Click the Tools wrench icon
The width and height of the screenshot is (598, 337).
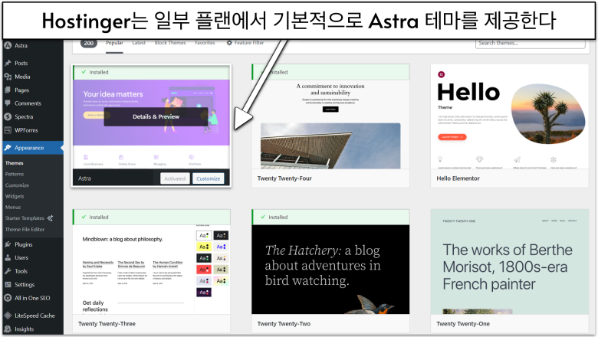(7, 271)
